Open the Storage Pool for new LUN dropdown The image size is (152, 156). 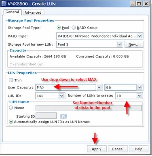tap(119, 44)
